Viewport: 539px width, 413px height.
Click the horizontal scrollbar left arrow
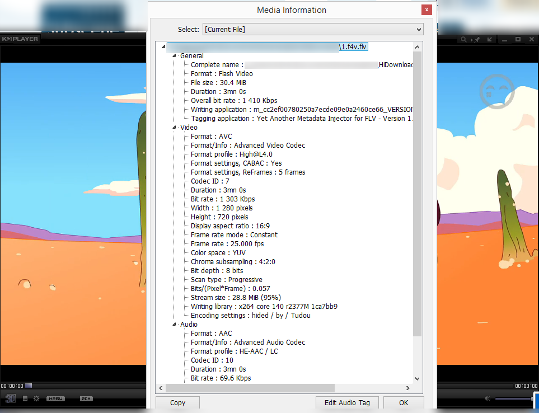pyautogui.click(x=161, y=388)
